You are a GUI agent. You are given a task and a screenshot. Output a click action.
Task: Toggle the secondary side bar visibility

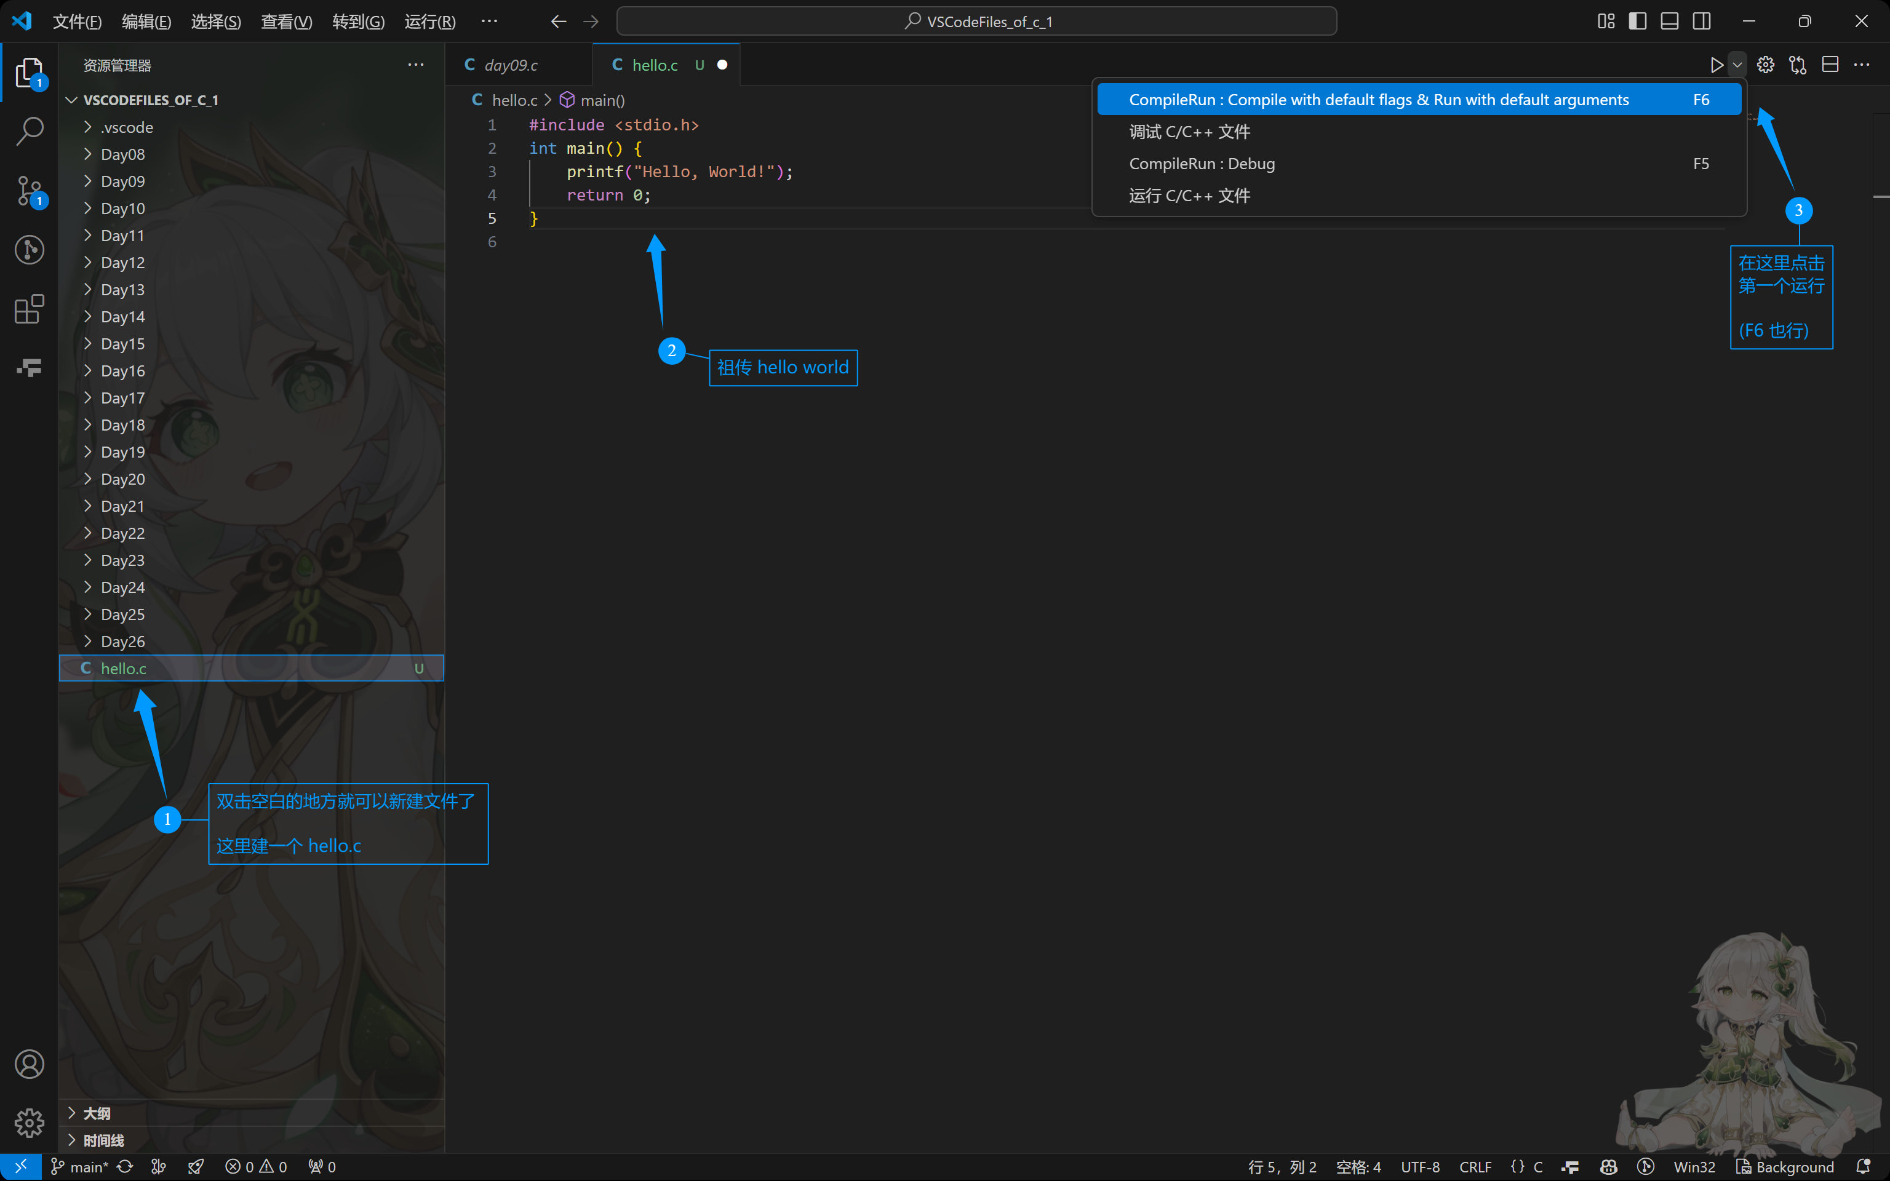tap(1702, 21)
